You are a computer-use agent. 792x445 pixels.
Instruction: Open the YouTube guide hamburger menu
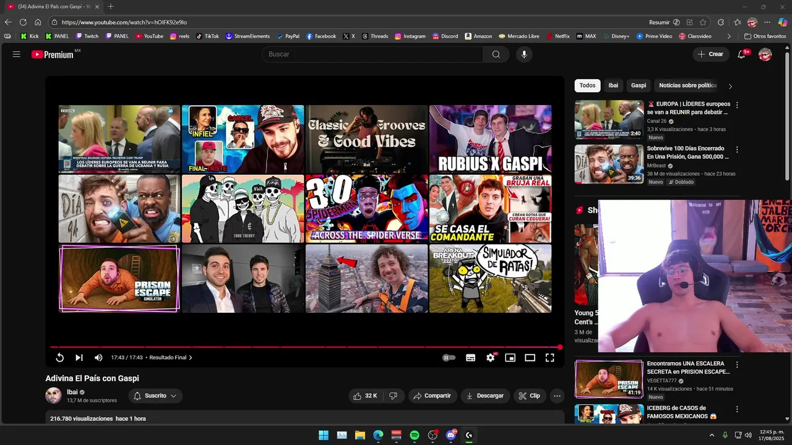(17, 54)
